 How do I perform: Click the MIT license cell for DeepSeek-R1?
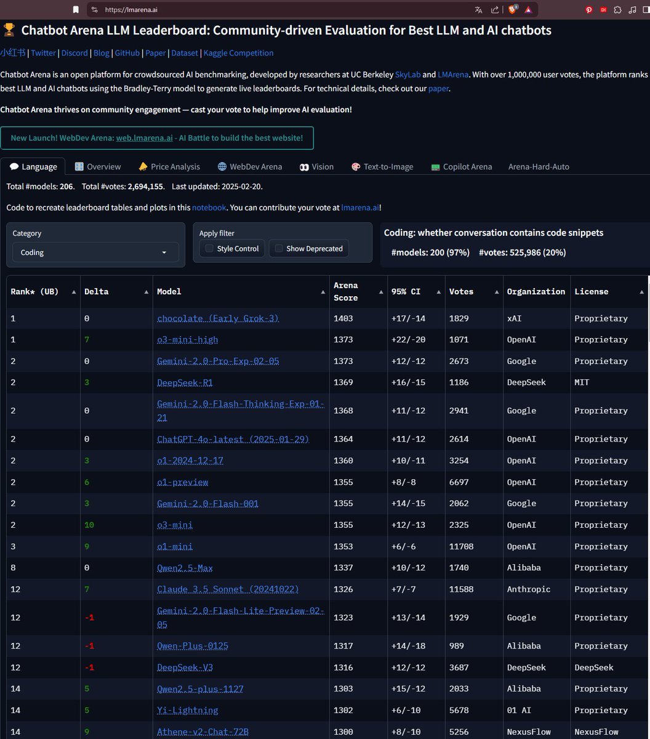click(x=582, y=383)
